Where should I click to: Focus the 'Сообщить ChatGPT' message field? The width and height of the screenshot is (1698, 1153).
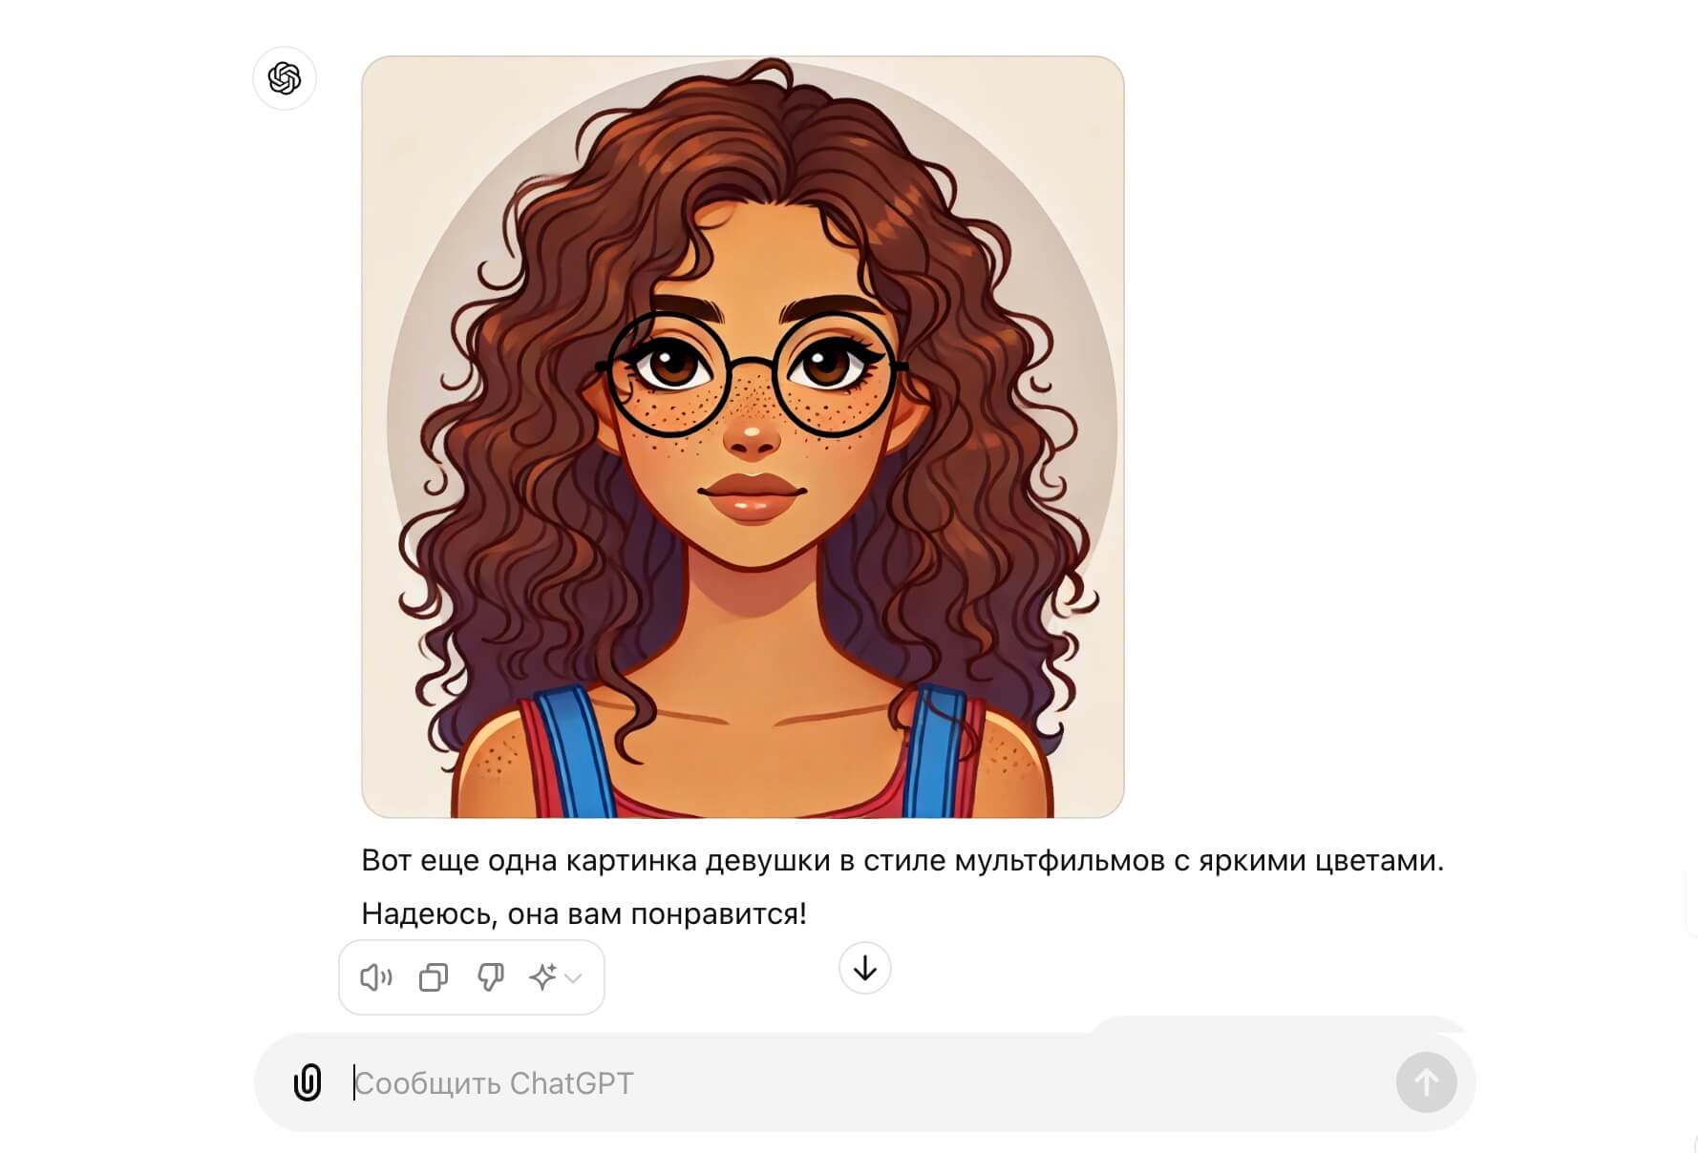coord(864,1082)
